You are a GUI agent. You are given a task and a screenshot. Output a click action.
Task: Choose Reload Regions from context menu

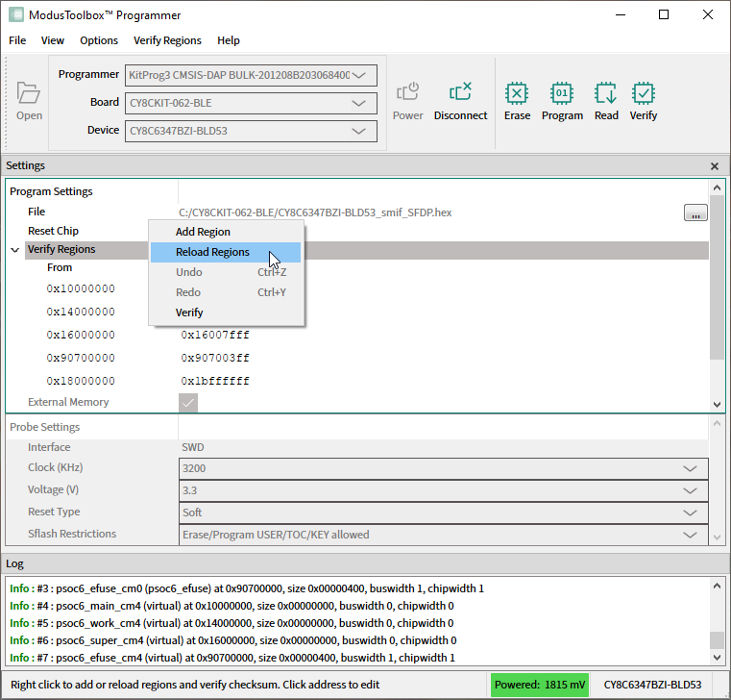pyautogui.click(x=212, y=252)
